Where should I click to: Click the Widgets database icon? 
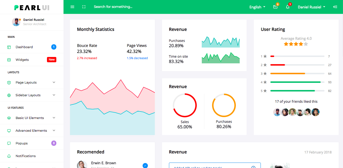pyautogui.click(x=9, y=60)
